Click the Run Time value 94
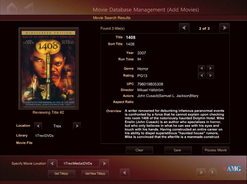247x184 pixels. click(139, 59)
